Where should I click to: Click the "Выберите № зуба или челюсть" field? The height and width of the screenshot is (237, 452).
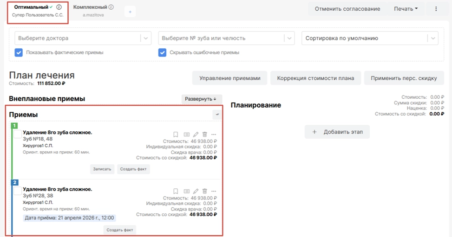[221, 38]
